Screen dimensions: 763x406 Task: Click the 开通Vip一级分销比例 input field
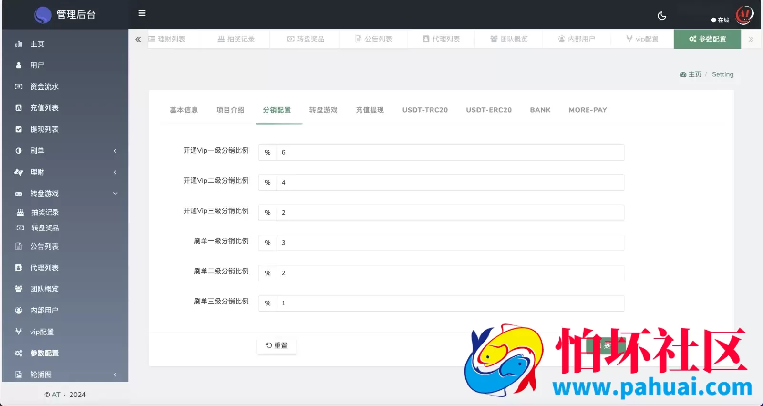click(450, 153)
